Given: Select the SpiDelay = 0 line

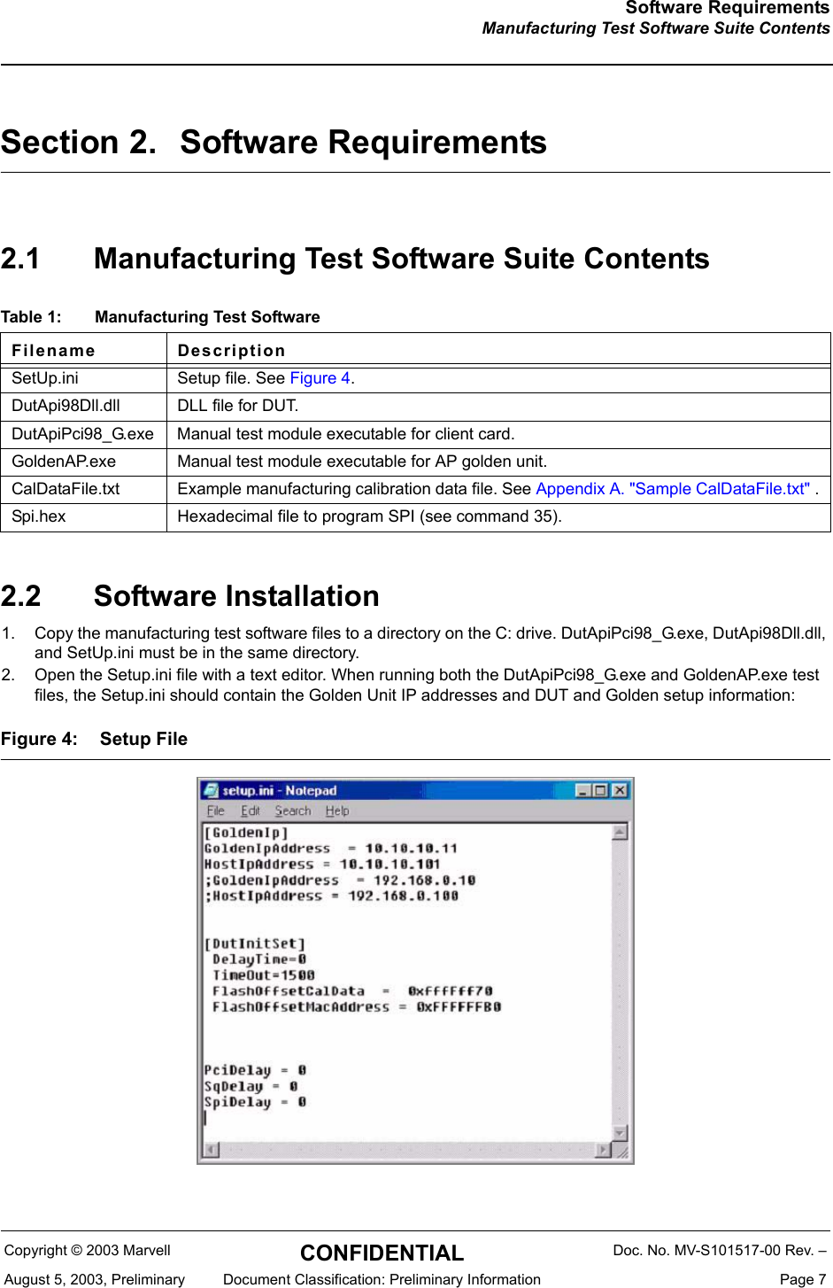Looking at the screenshot, I should [257, 1101].
